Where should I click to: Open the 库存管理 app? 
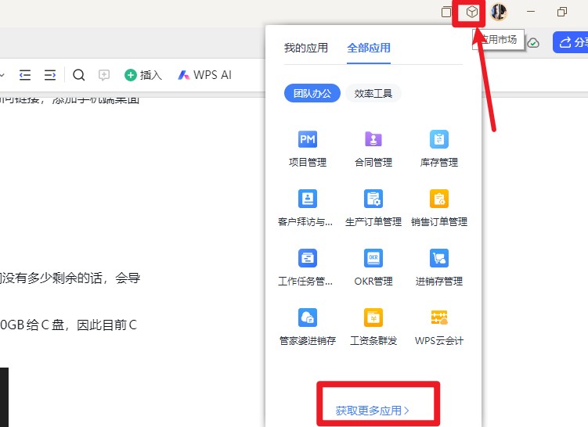(439, 149)
